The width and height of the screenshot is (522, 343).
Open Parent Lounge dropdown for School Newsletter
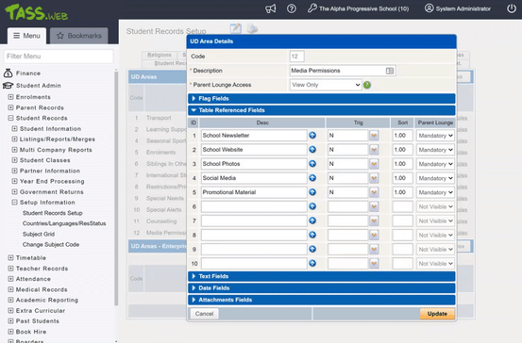[x=435, y=136]
